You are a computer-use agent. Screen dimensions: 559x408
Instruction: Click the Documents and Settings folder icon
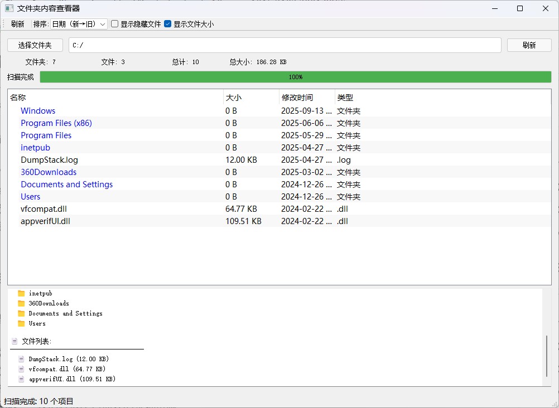[x=21, y=313]
